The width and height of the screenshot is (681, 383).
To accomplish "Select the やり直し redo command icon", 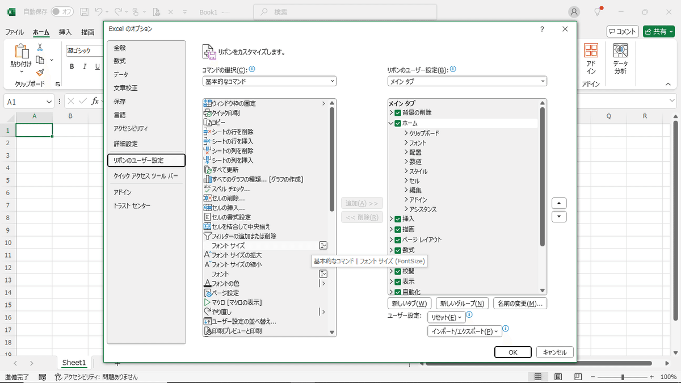I will point(207,312).
